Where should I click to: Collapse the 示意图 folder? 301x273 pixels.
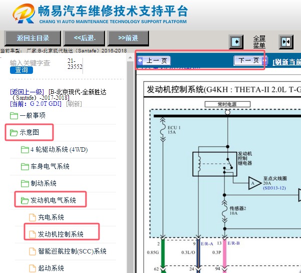29,132
